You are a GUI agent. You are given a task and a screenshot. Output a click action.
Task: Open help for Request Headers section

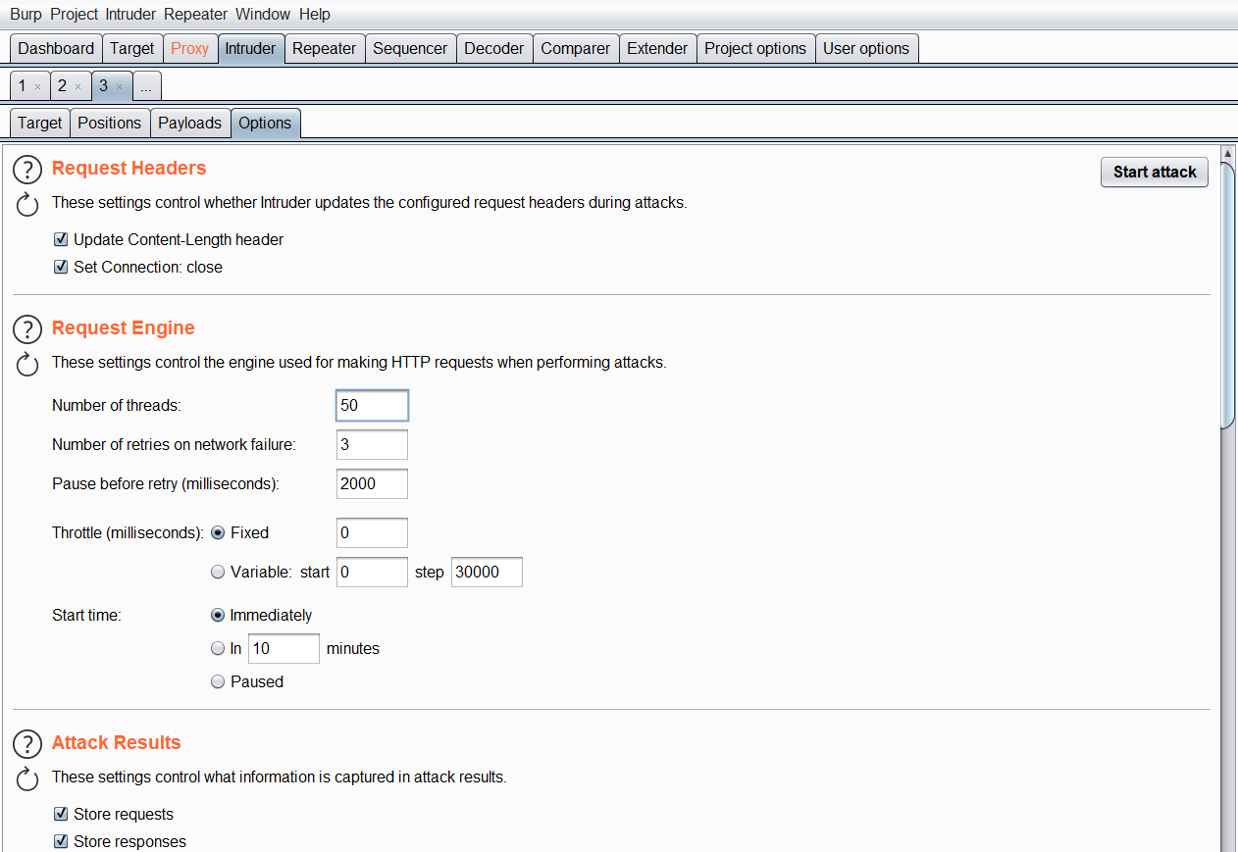[x=27, y=170]
